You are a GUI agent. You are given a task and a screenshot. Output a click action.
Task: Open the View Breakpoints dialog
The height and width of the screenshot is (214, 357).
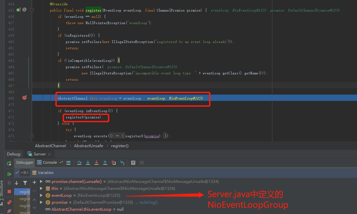pos(9,202)
